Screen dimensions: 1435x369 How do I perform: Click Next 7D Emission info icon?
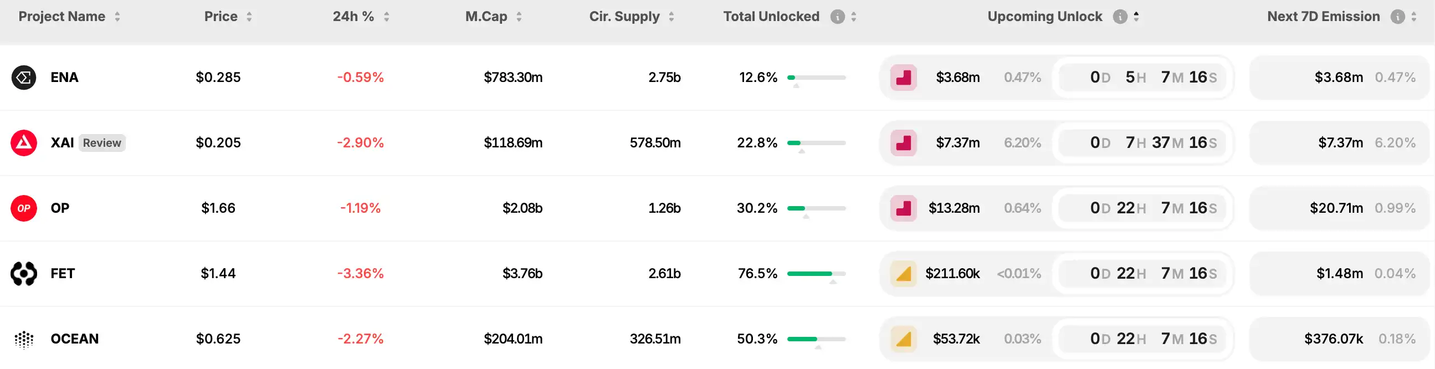click(x=1397, y=17)
